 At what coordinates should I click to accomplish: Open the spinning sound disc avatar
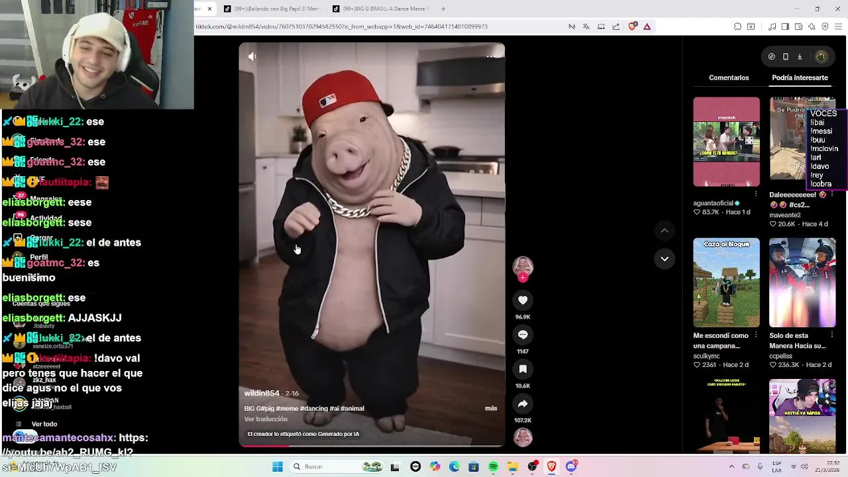[x=523, y=437]
